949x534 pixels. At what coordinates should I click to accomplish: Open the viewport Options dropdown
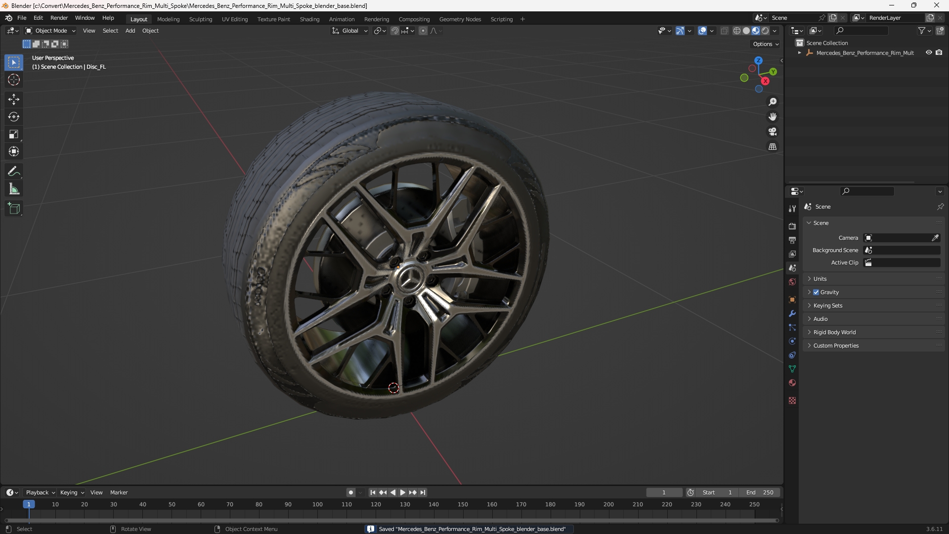point(765,44)
